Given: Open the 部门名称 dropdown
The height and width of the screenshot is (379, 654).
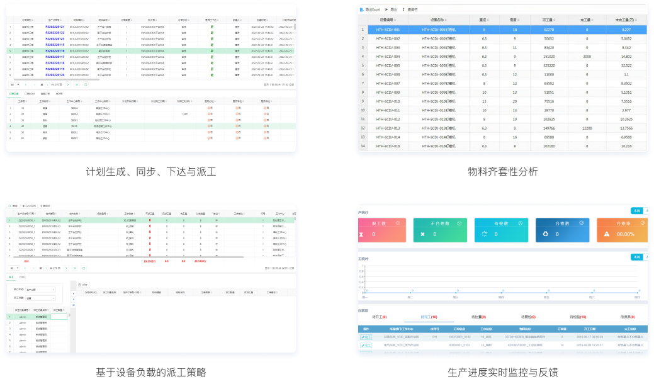Looking at the screenshot, I should click(x=40, y=290).
